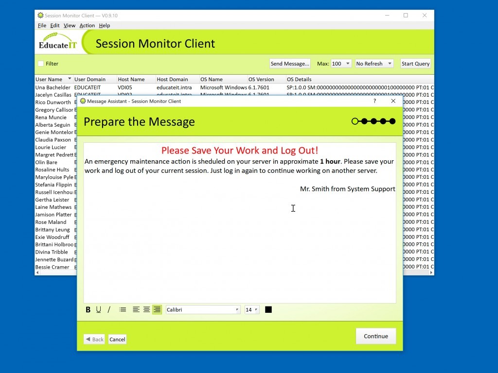Screen dimensions: 498x373
Task: Align message text to the left
Action: (x=136, y=310)
